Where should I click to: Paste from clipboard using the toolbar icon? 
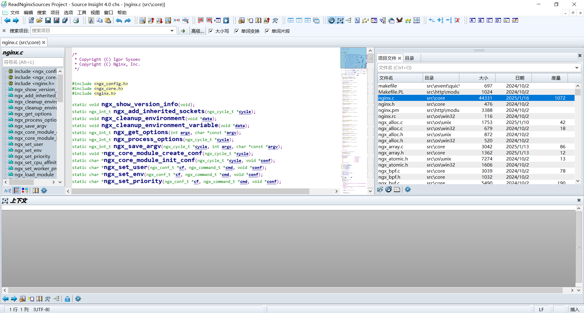(x=108, y=20)
